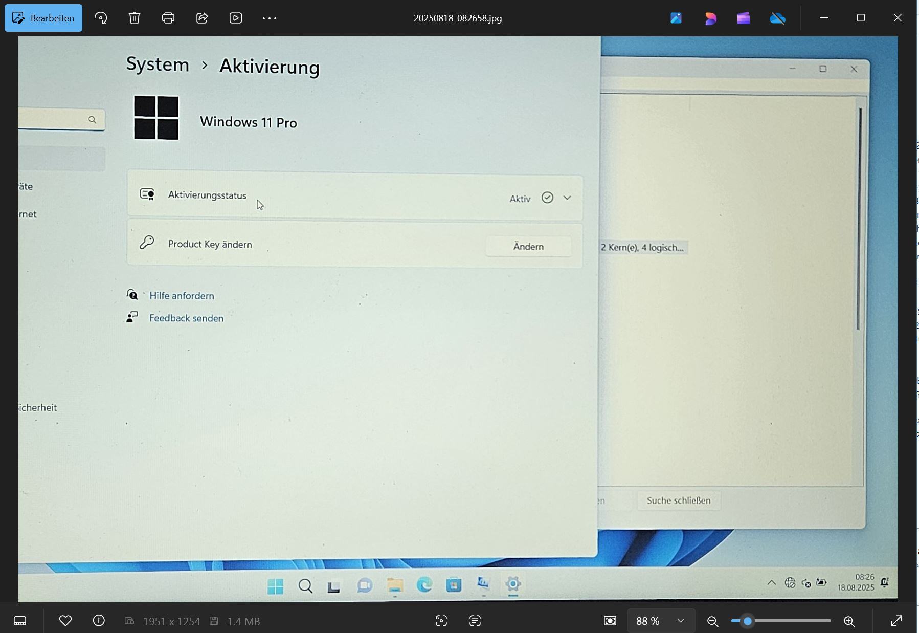Viewport: 919px width, 633px height.
Task: Click the scrollbar in the background window
Action: pos(859,219)
